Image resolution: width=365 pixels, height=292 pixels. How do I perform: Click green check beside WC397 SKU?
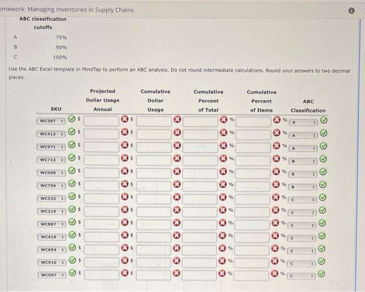pyautogui.click(x=72, y=119)
